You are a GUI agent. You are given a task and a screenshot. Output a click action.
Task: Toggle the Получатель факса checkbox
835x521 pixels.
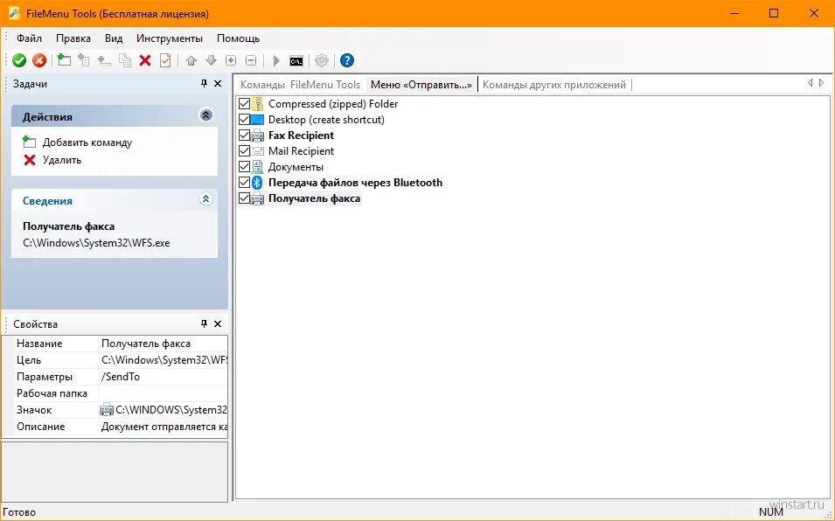coord(245,198)
